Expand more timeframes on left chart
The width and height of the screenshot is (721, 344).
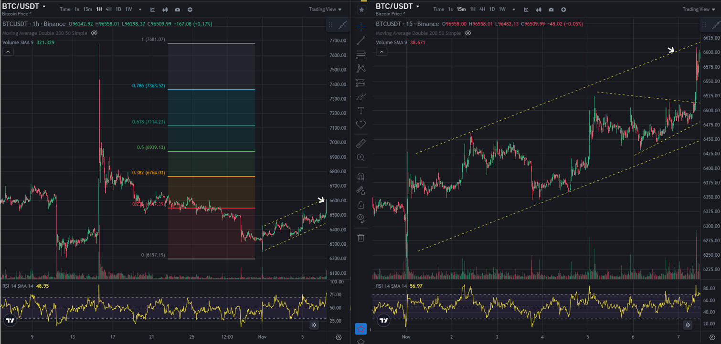tap(140, 10)
